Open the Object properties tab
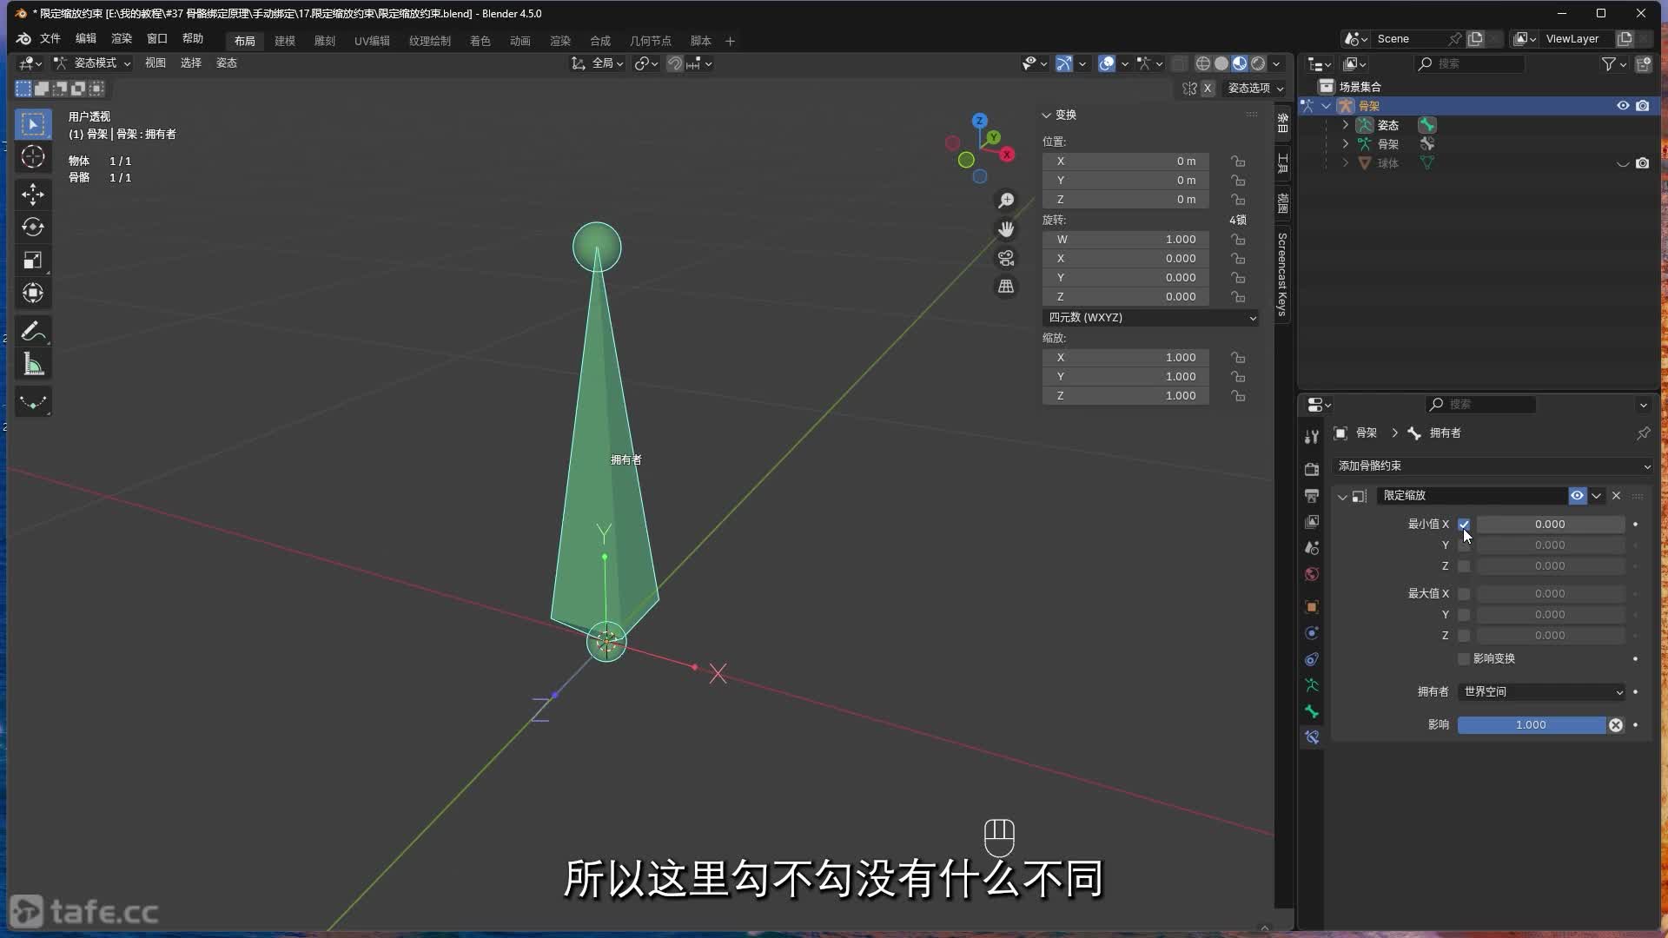This screenshot has width=1668, height=938. tap(1312, 606)
